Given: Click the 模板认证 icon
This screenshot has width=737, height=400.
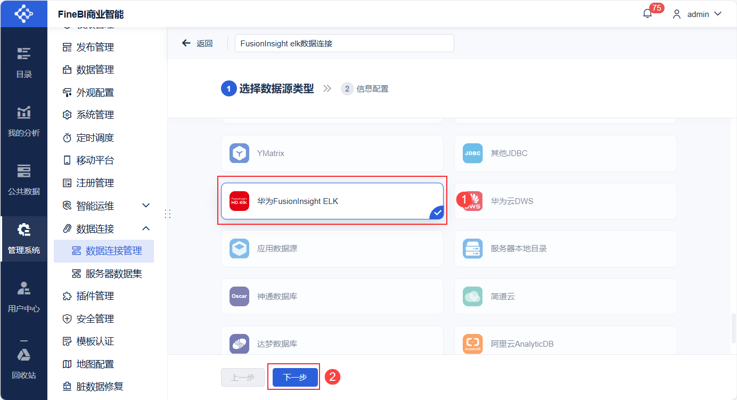Looking at the screenshot, I should click(67, 341).
